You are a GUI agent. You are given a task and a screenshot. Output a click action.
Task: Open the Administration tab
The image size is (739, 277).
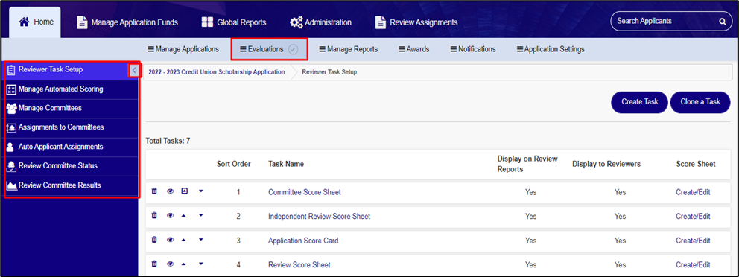coord(320,22)
